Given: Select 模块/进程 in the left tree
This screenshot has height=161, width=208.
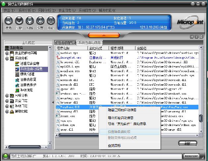Looking at the screenshot, I should [27, 74].
